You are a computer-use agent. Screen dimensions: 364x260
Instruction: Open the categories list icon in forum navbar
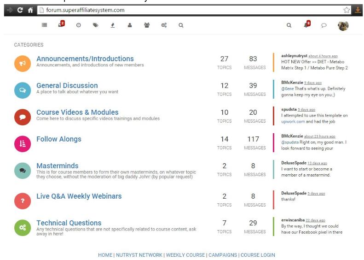44,25
